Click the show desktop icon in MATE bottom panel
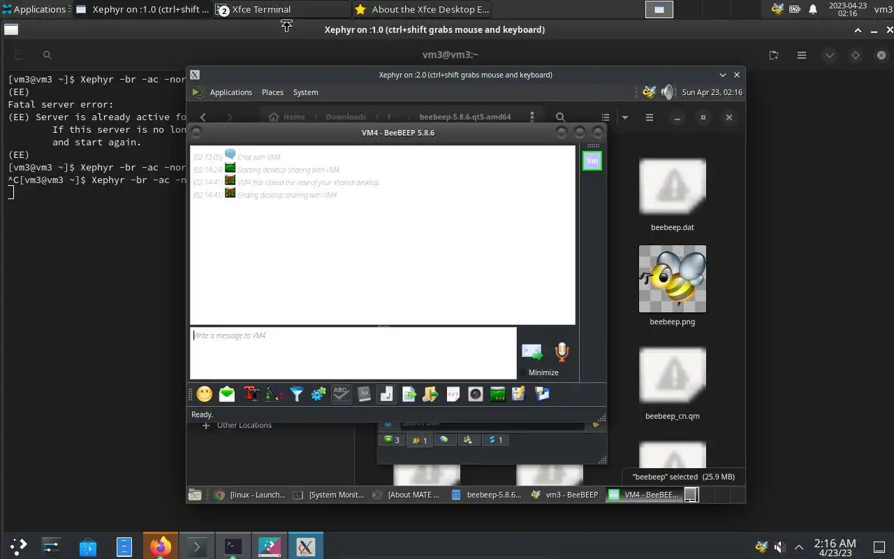 pyautogui.click(x=195, y=495)
